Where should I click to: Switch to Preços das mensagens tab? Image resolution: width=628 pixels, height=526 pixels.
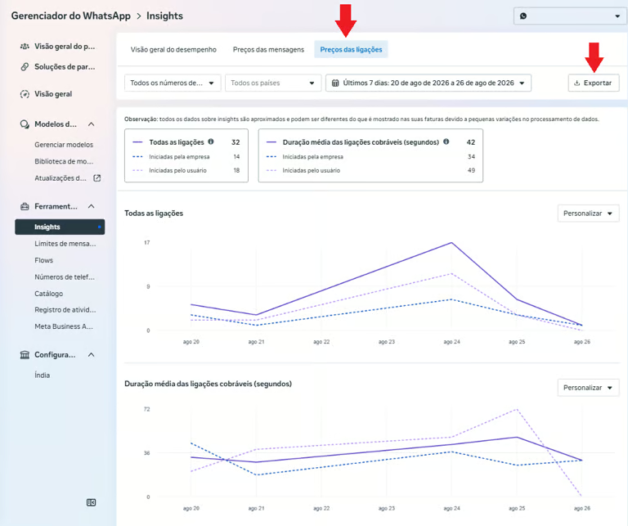[x=268, y=50]
